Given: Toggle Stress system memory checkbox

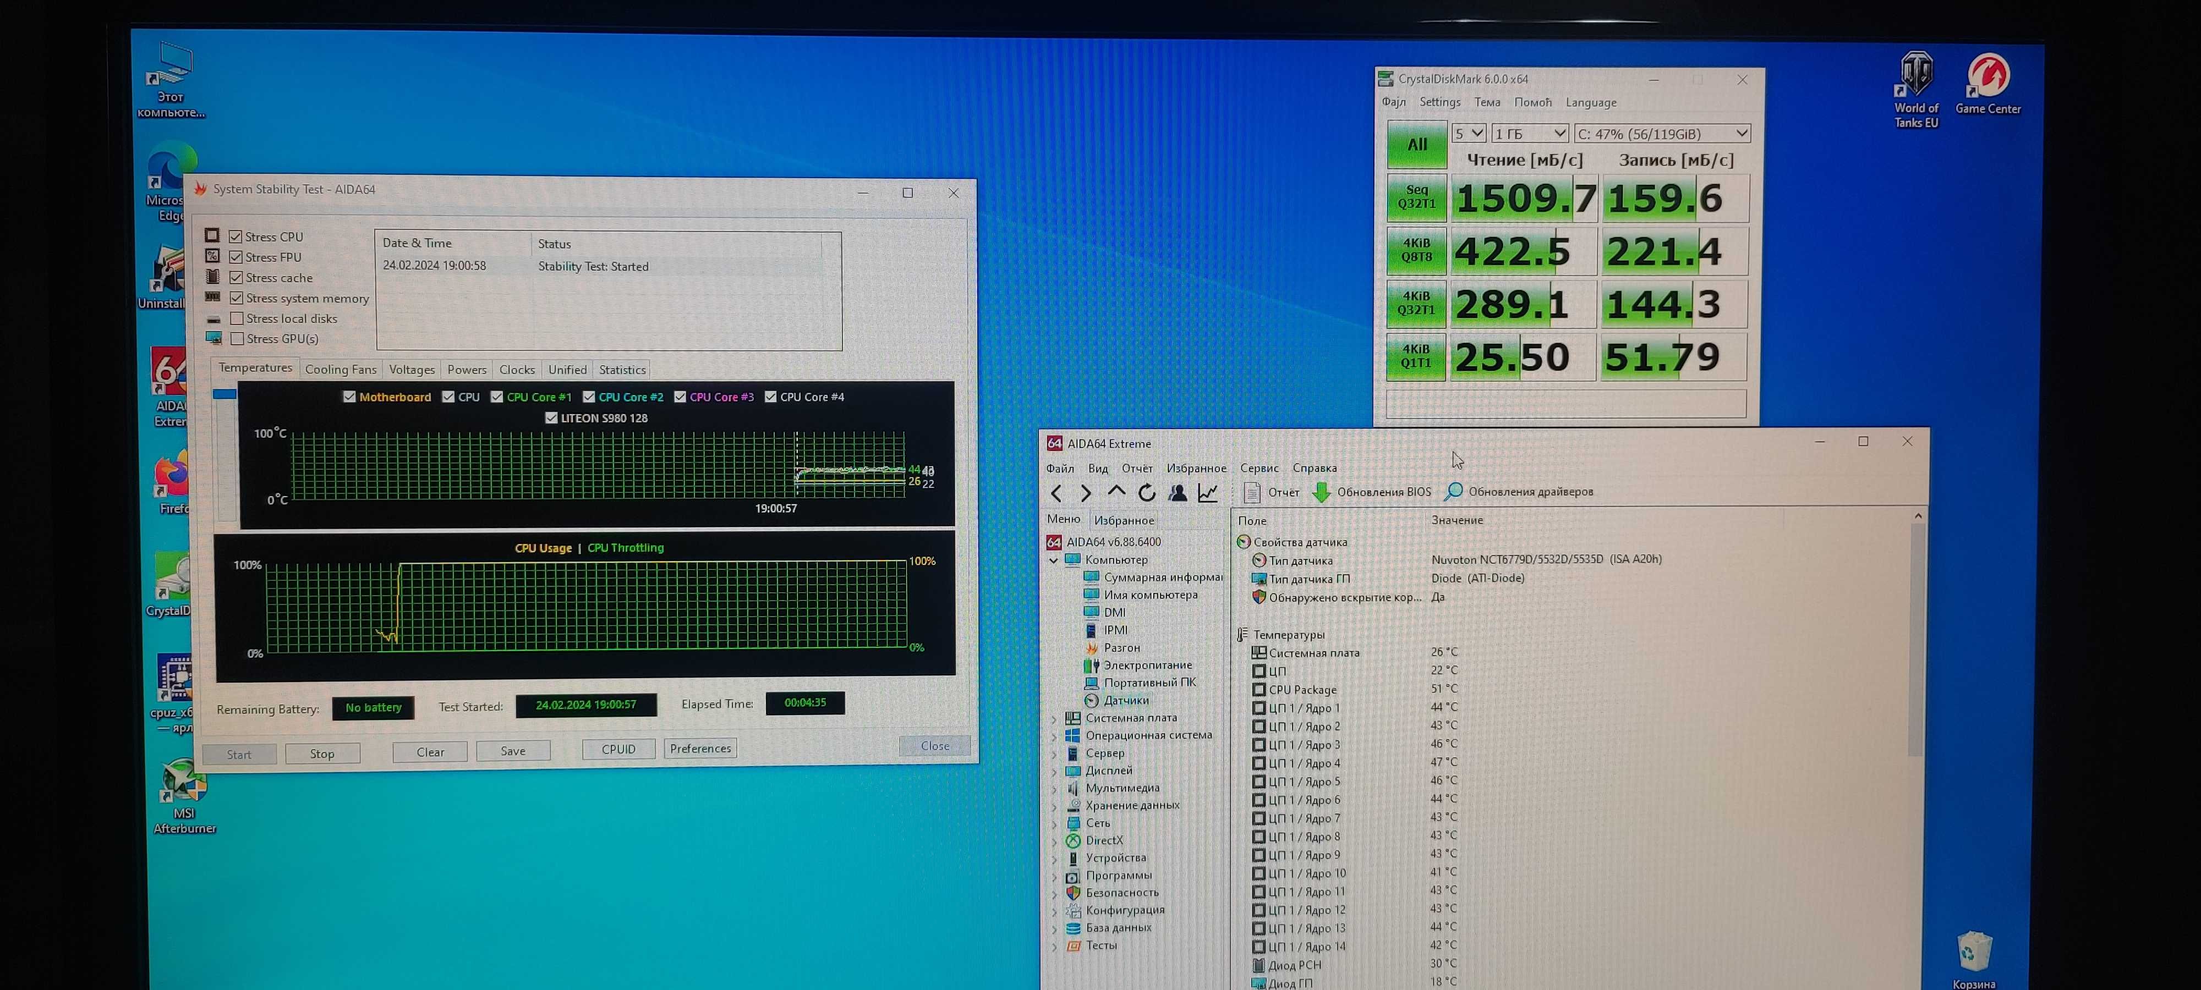Looking at the screenshot, I should [237, 298].
